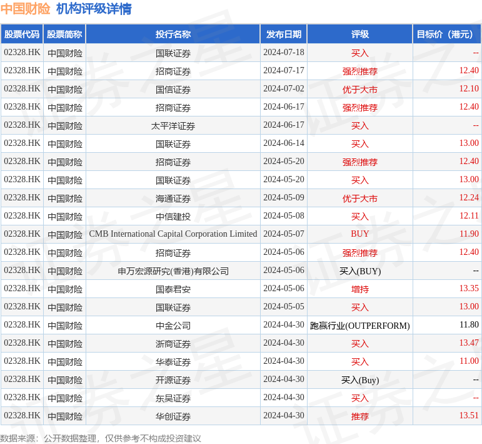The image size is (482, 444).
Task: Click the 开源证券 cell
Action: [173, 380]
